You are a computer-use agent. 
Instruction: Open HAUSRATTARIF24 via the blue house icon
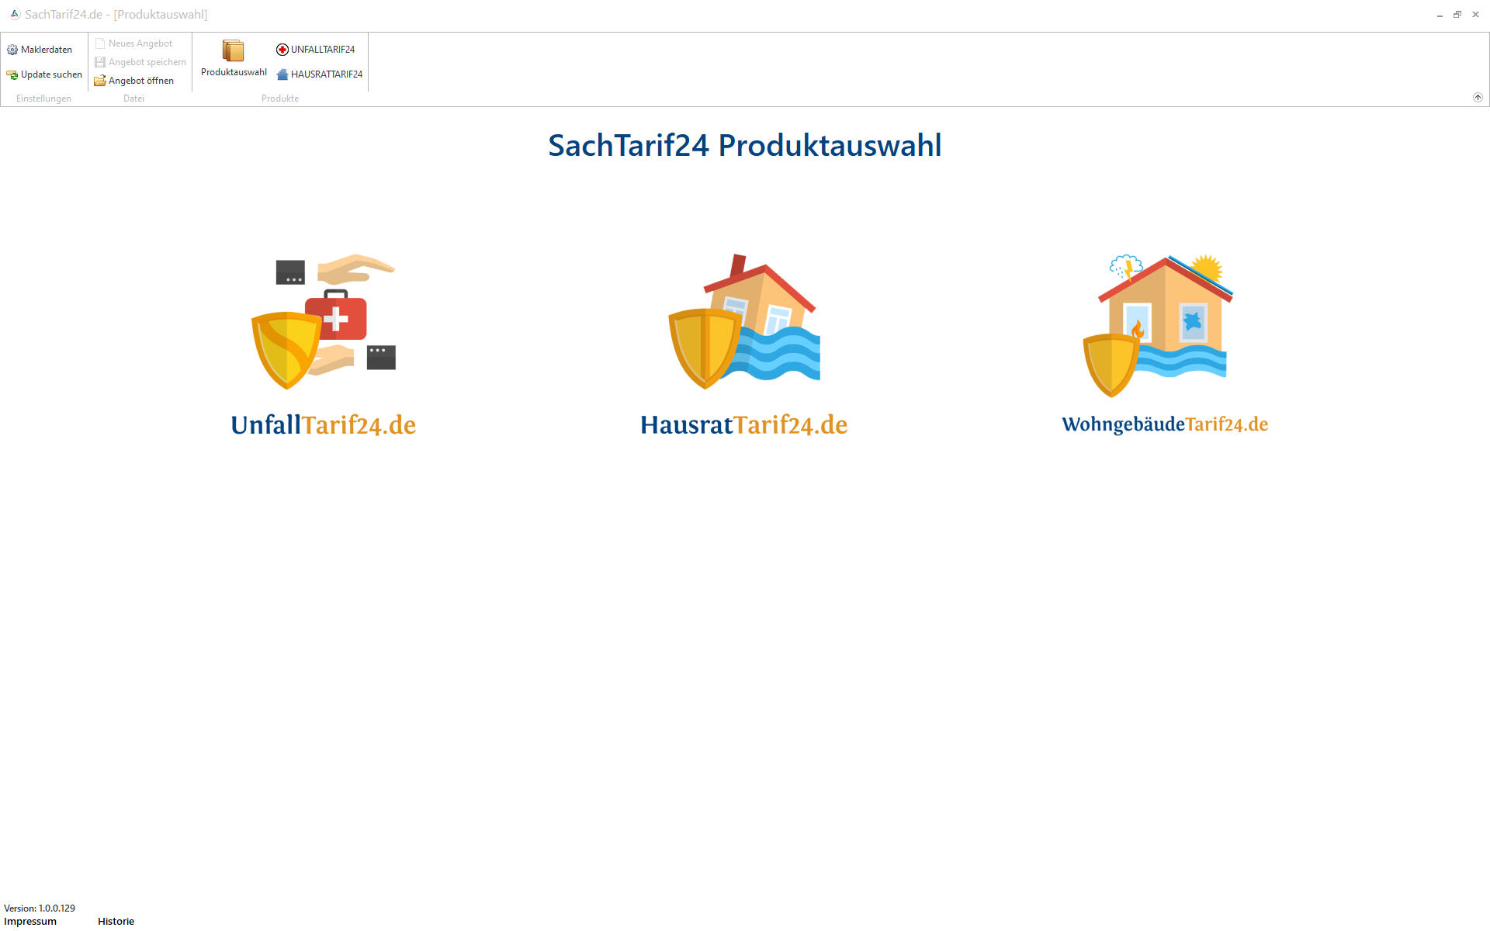[x=282, y=75]
